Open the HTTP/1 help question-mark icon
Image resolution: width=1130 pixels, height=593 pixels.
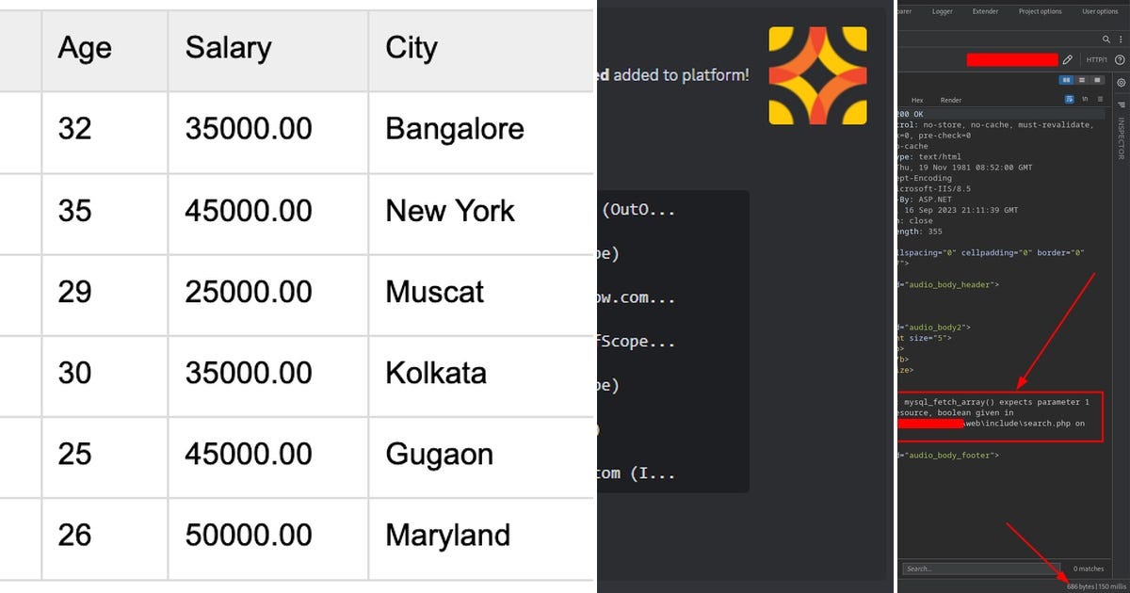pos(1121,59)
